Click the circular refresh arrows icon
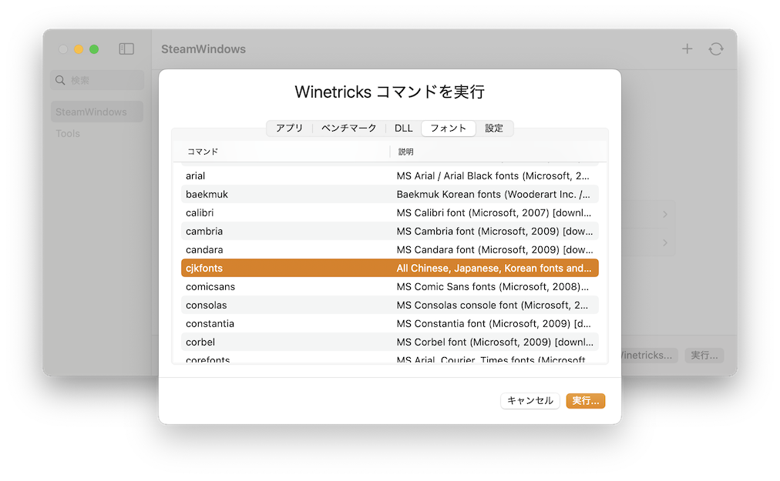Viewport: 780px width, 481px height. pos(716,48)
